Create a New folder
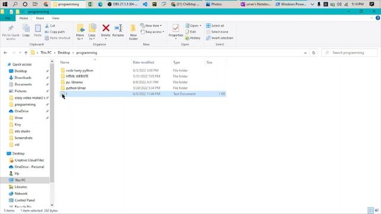The width and height of the screenshot is (381, 214). [x=133, y=32]
